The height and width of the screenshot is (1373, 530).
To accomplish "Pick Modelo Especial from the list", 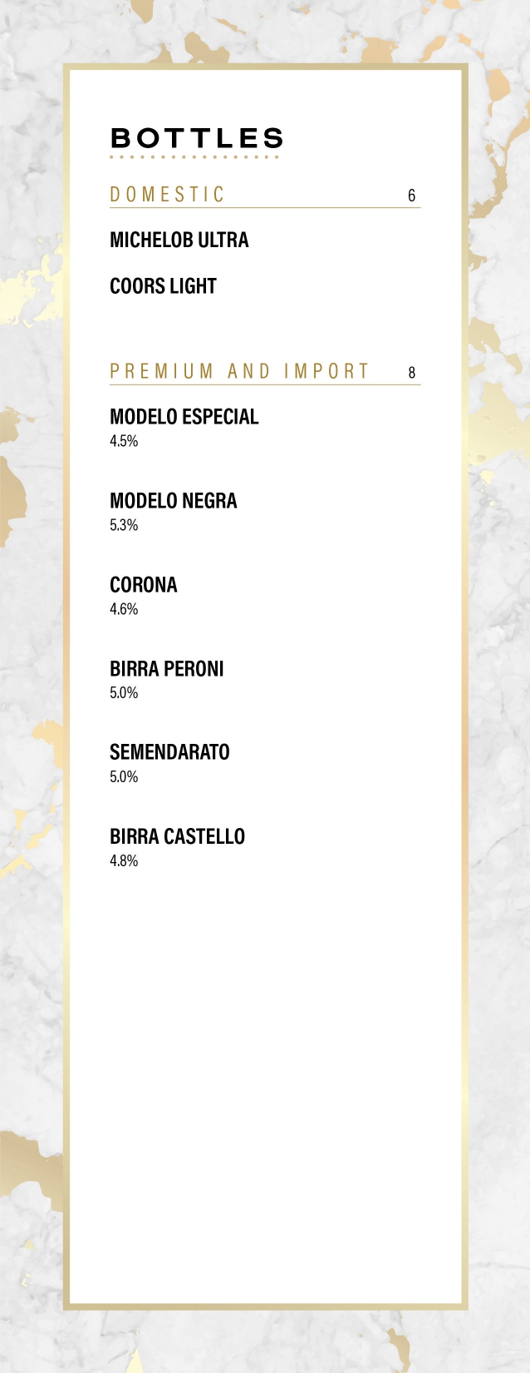I will click(184, 417).
